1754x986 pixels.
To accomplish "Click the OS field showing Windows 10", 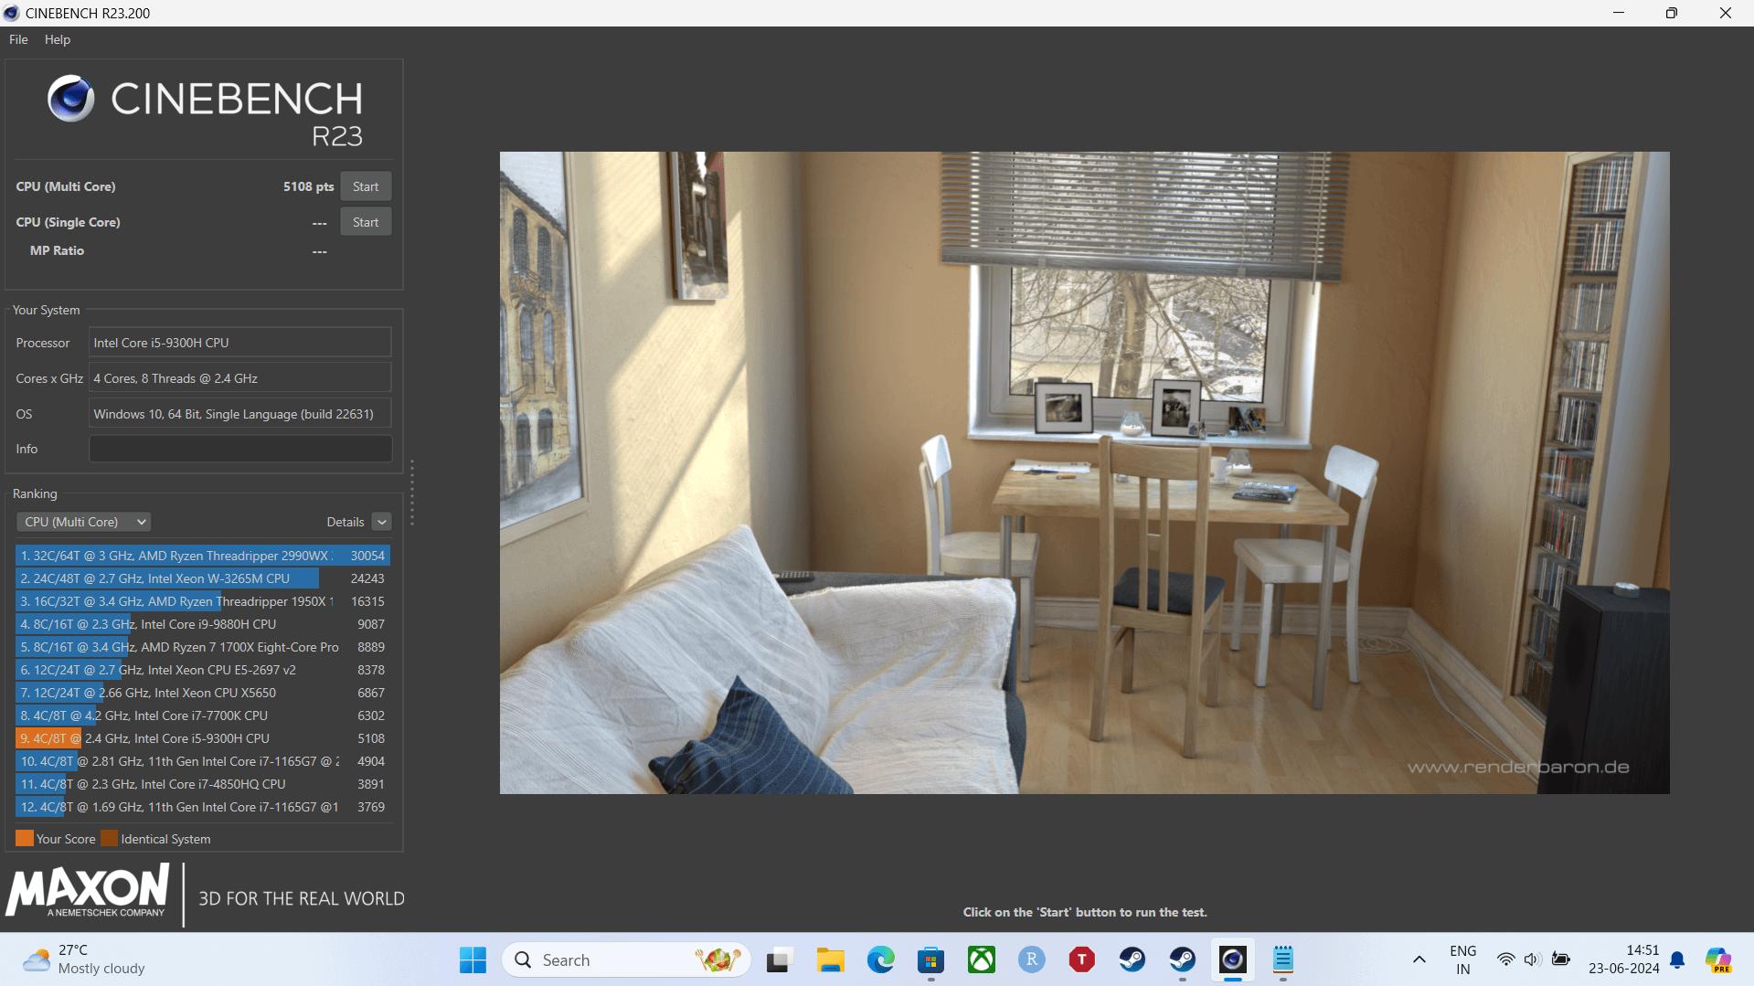I will pos(240,414).
